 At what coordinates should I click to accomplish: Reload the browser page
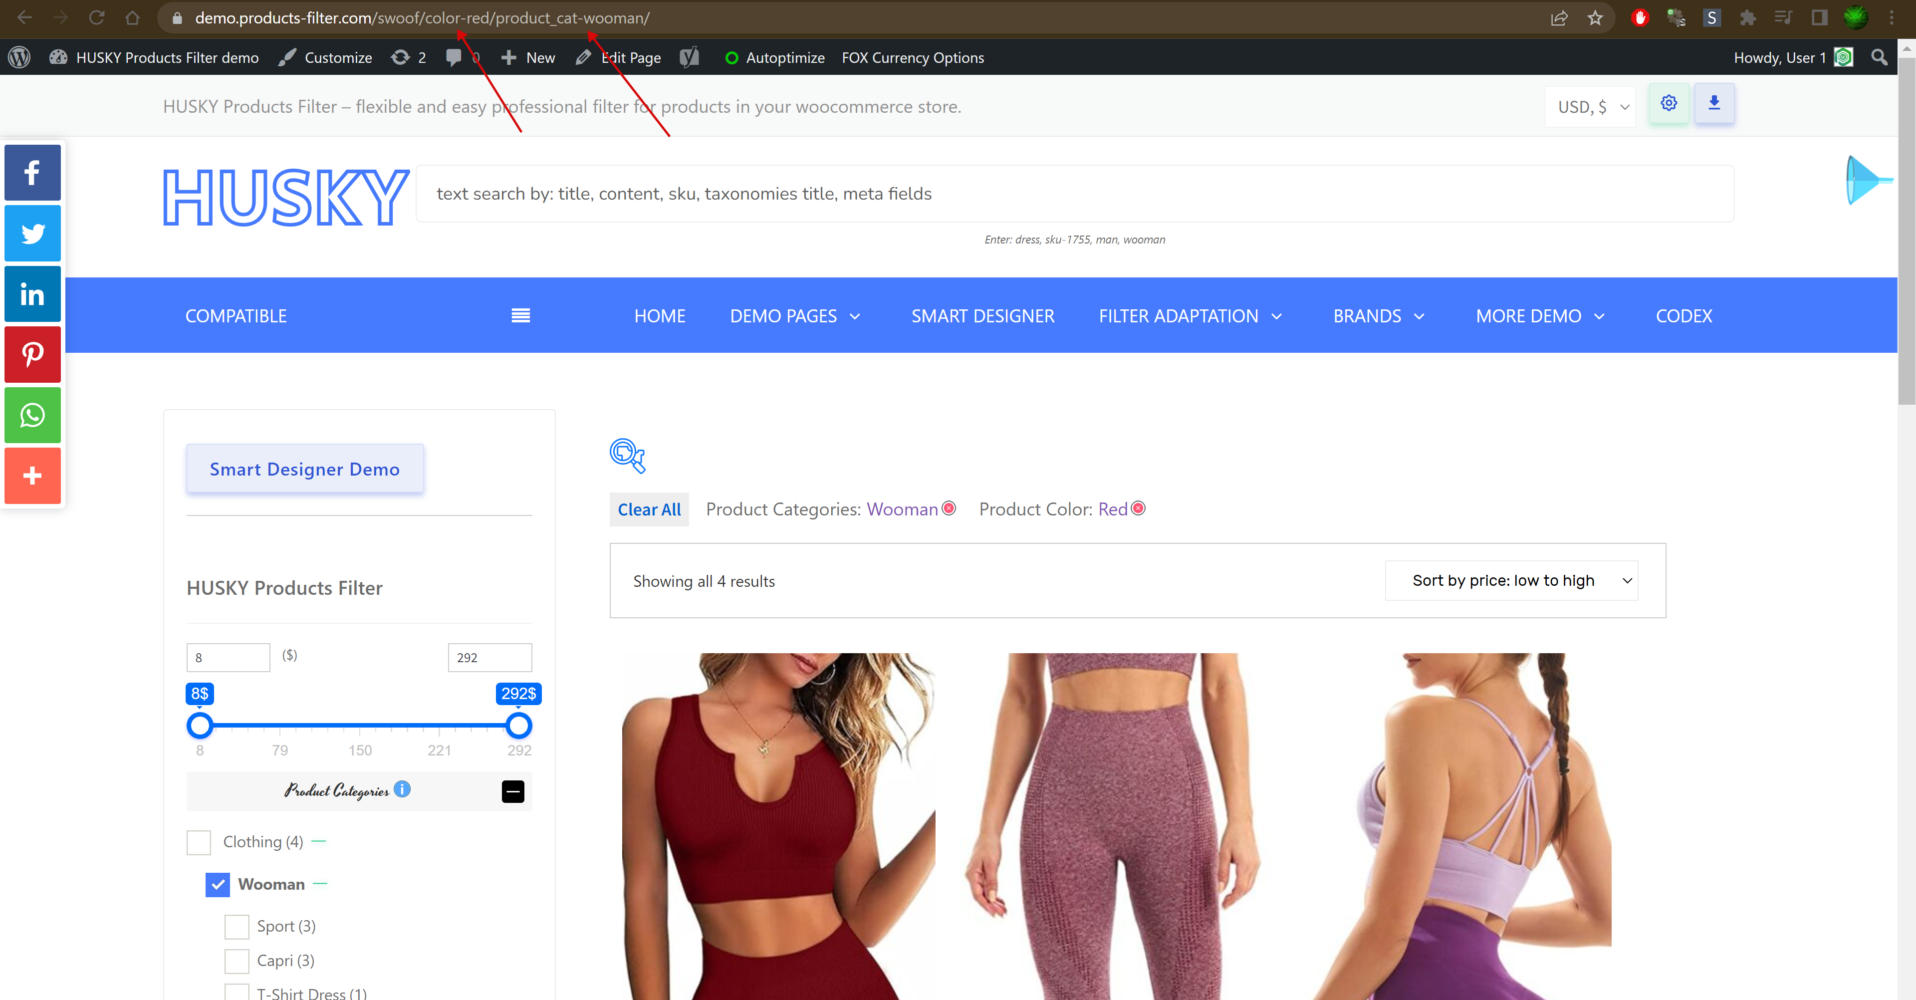(96, 18)
